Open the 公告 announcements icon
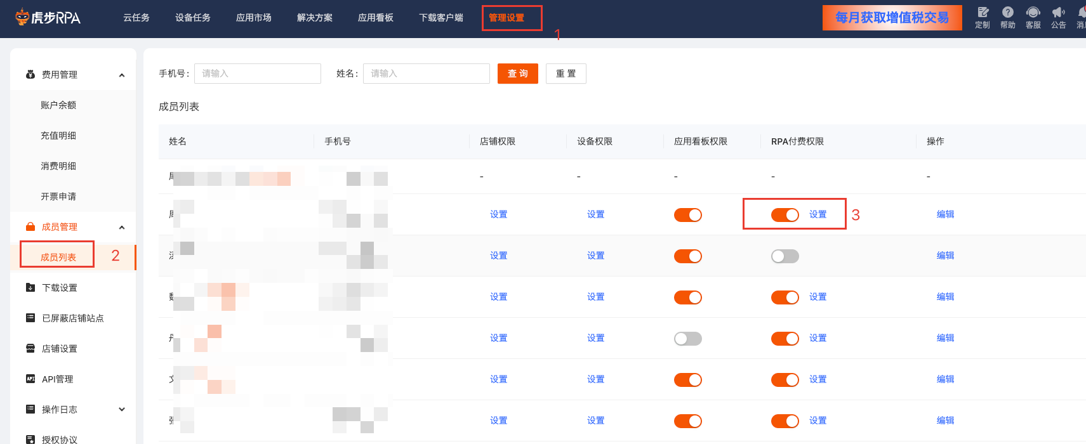Viewport: 1086px width, 444px height. (x=1059, y=18)
